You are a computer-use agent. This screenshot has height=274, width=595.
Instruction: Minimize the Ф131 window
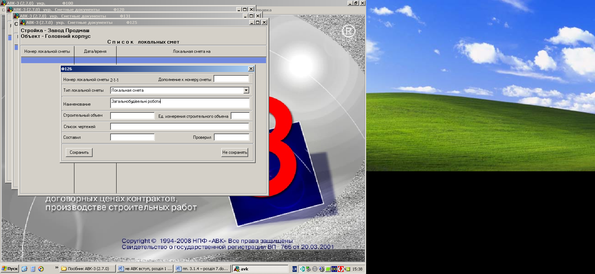[245, 16]
